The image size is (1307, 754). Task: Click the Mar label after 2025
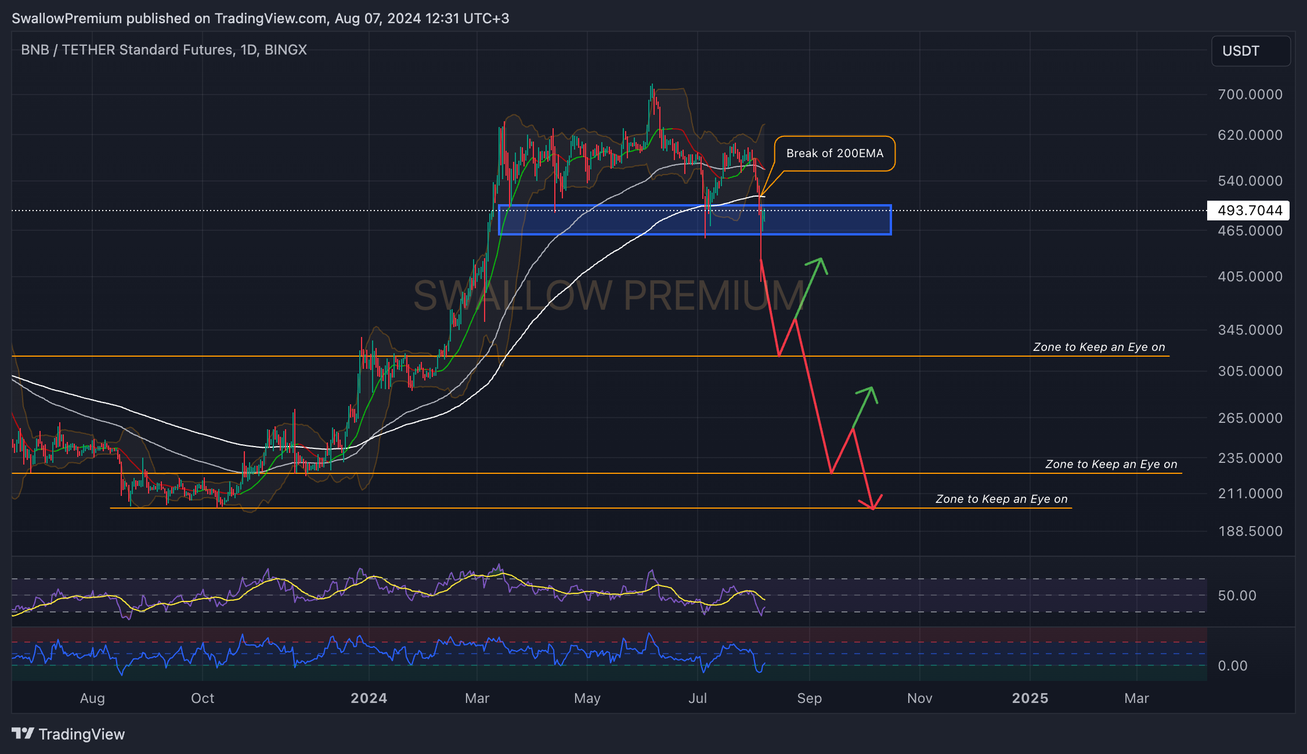click(x=1136, y=698)
